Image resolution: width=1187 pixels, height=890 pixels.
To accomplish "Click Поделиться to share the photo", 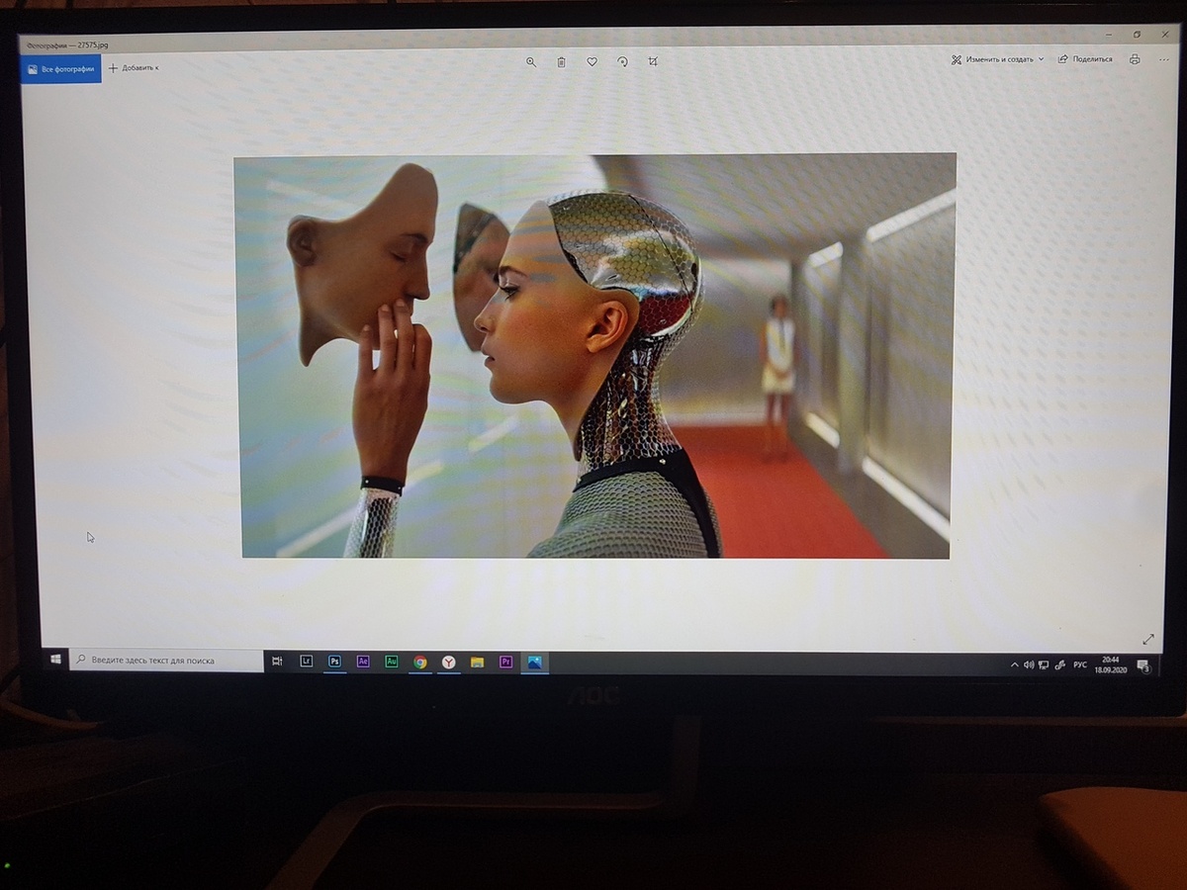I will coord(1085,59).
